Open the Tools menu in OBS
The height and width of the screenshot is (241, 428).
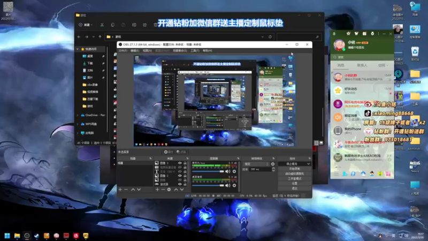coord(195,50)
